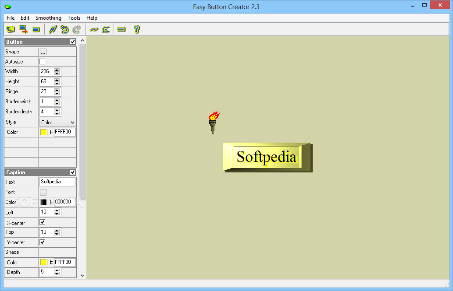Click the Height spinner arrows
This screenshot has height=291, width=453.
(x=57, y=82)
